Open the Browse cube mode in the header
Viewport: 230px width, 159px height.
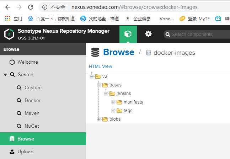[x=128, y=34]
